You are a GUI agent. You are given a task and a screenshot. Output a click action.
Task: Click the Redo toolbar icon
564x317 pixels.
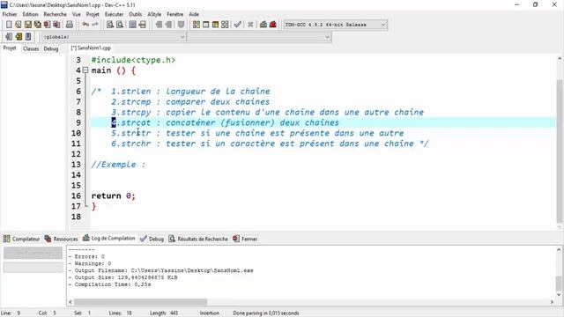point(95,25)
